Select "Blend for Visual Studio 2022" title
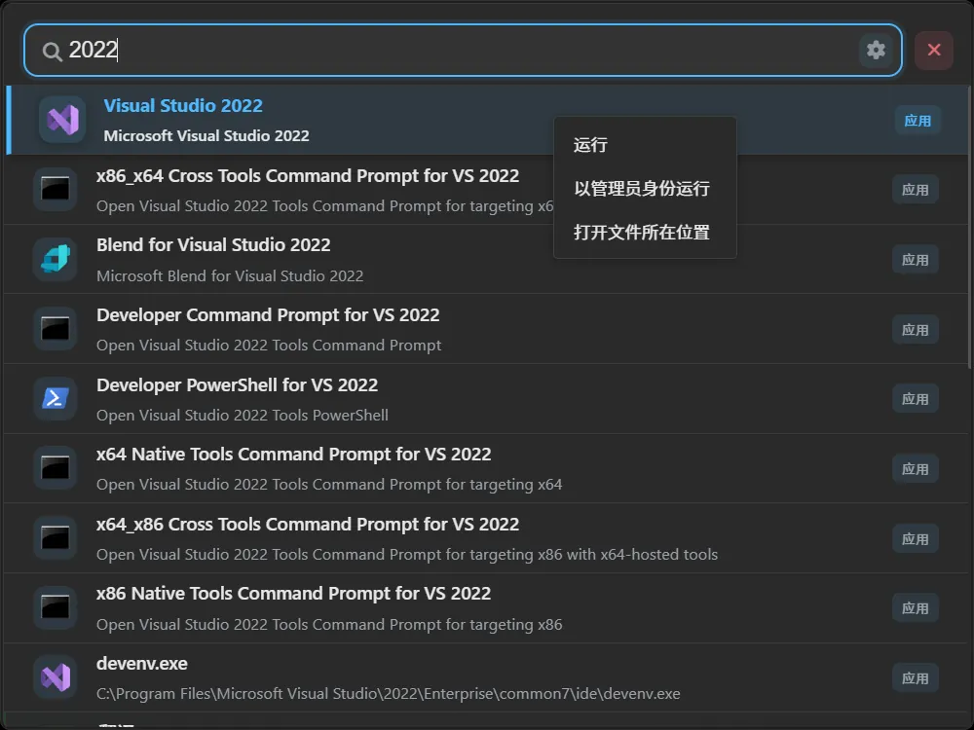974x730 pixels. tap(213, 245)
